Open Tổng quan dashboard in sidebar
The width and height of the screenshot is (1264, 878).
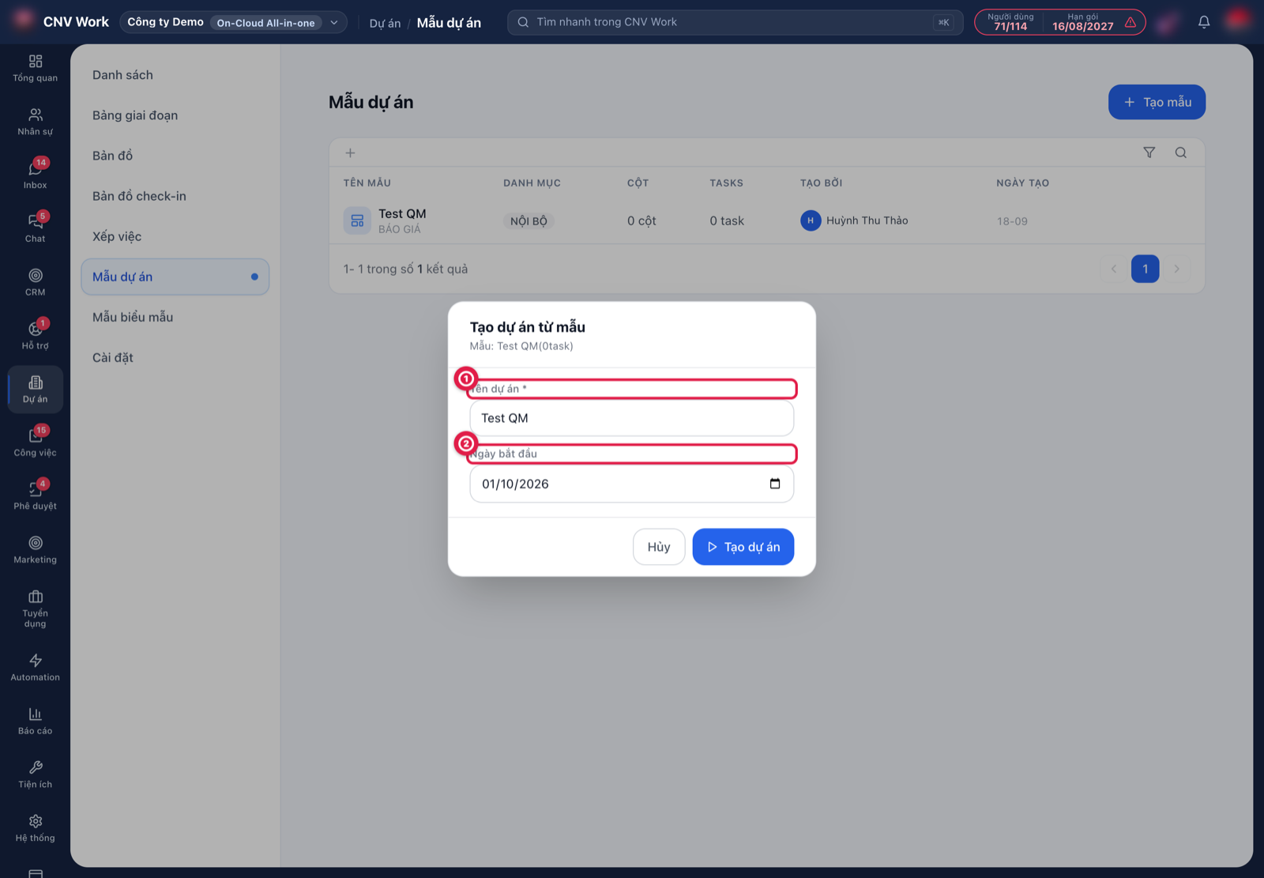tap(35, 68)
